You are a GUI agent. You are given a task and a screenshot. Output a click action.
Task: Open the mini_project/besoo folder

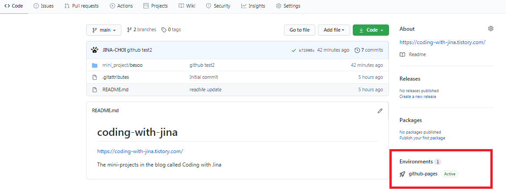tap(123, 65)
